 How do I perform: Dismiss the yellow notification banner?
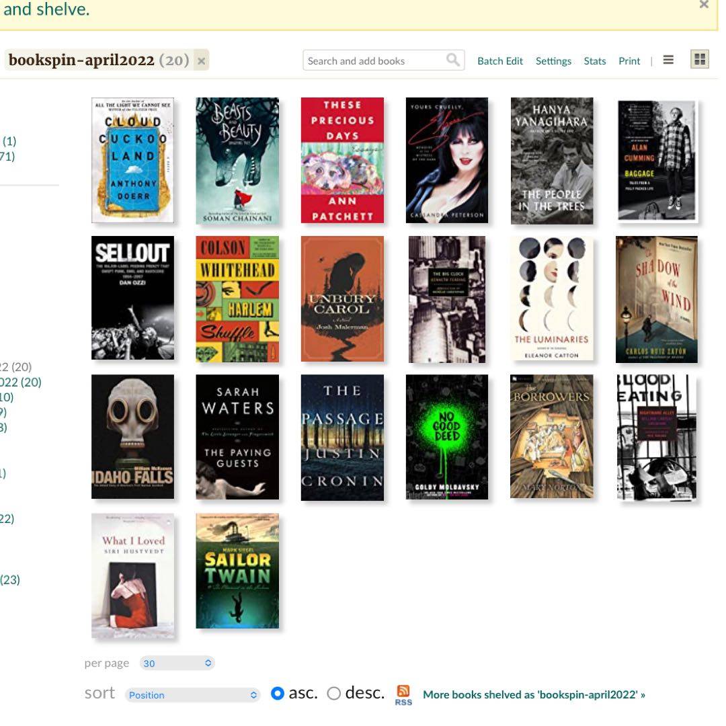click(704, 5)
